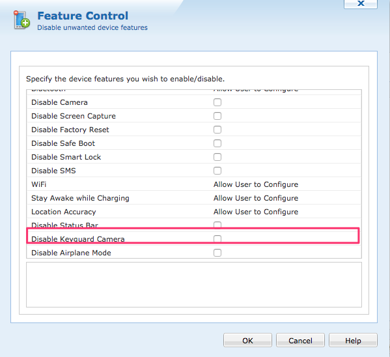Image resolution: width=390 pixels, height=357 pixels.
Task: Check the Disable Keyguard Camera checkbox
Action: click(x=217, y=238)
